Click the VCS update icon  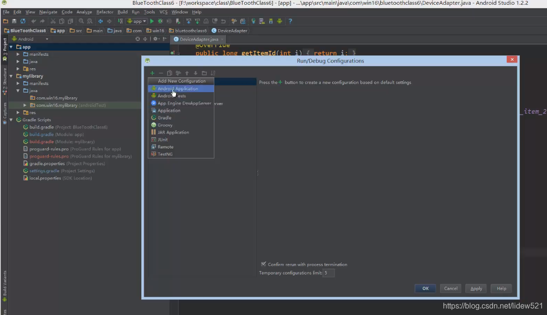[x=189, y=21]
